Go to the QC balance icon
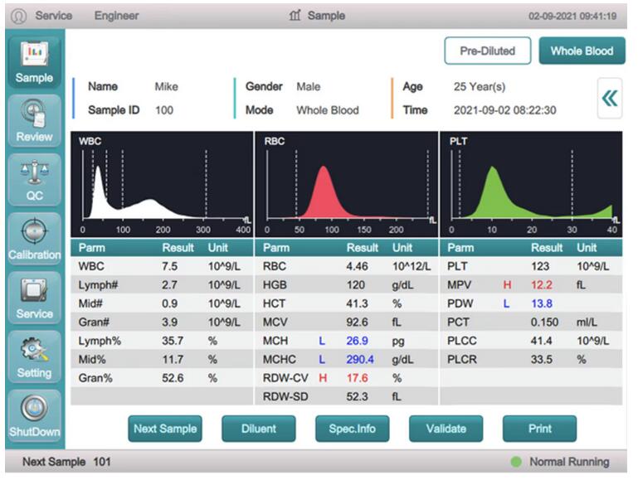Image resolution: width=638 pixels, height=480 pixels. click(x=34, y=177)
